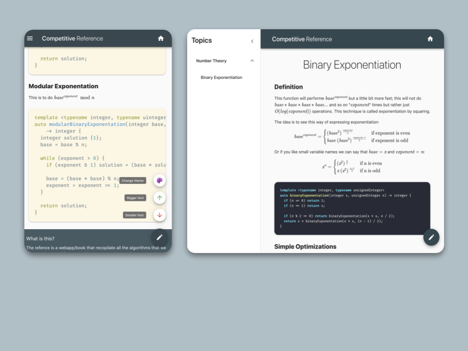468x351 pixels.
Task: Click the Competitive Reference title in the right desktop header
Action: coord(302,39)
